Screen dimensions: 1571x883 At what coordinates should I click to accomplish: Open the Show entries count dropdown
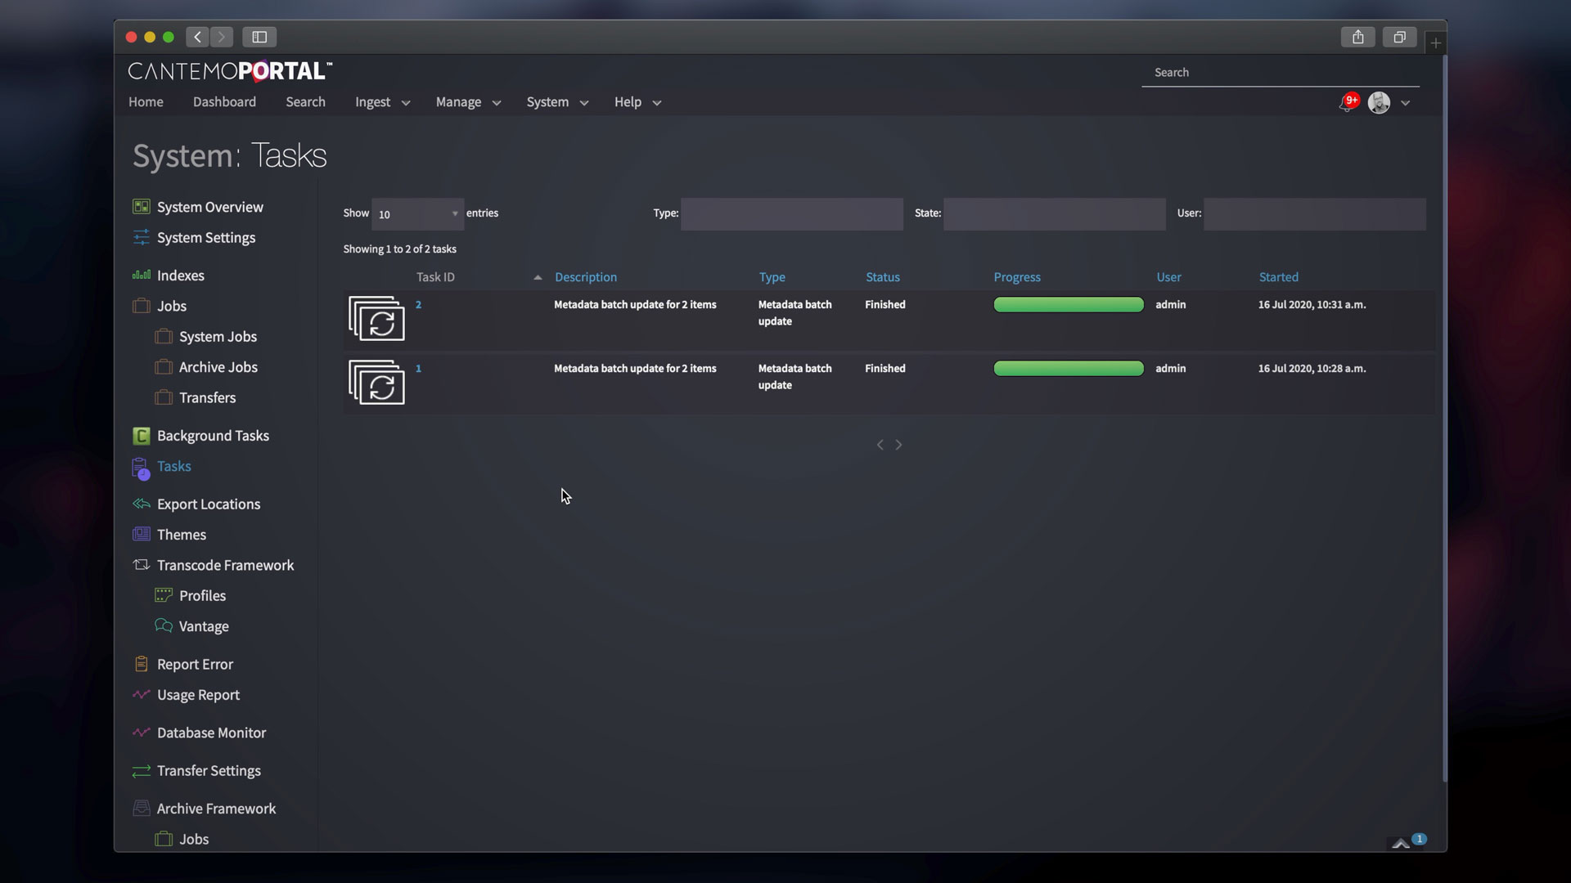[x=417, y=214]
